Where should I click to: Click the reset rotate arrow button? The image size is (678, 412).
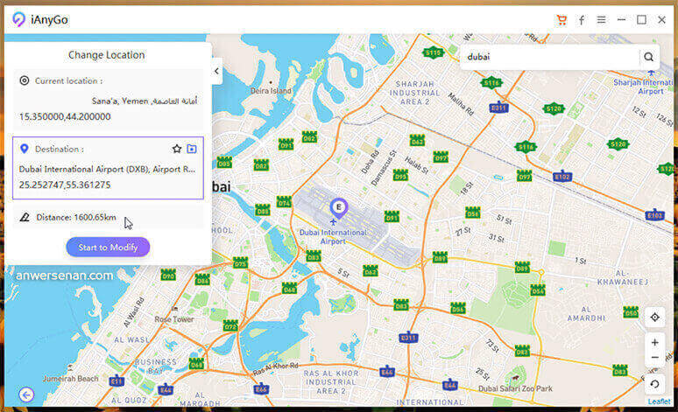point(654,384)
